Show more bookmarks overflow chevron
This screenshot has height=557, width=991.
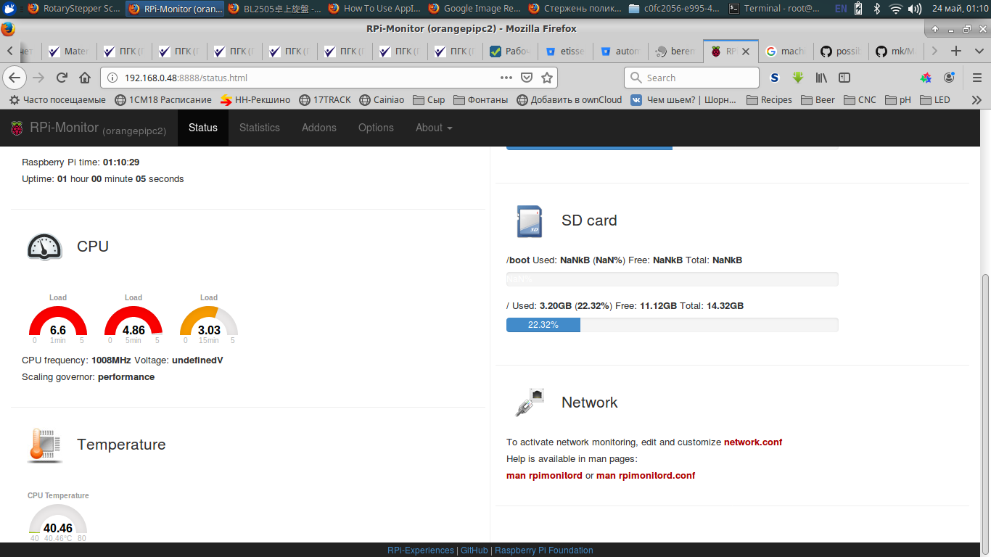click(x=977, y=100)
